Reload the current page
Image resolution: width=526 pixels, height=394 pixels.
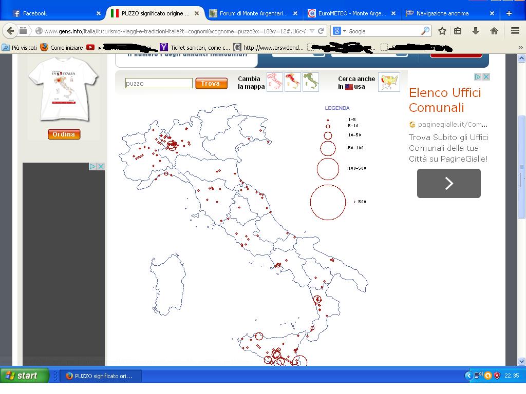pos(321,31)
